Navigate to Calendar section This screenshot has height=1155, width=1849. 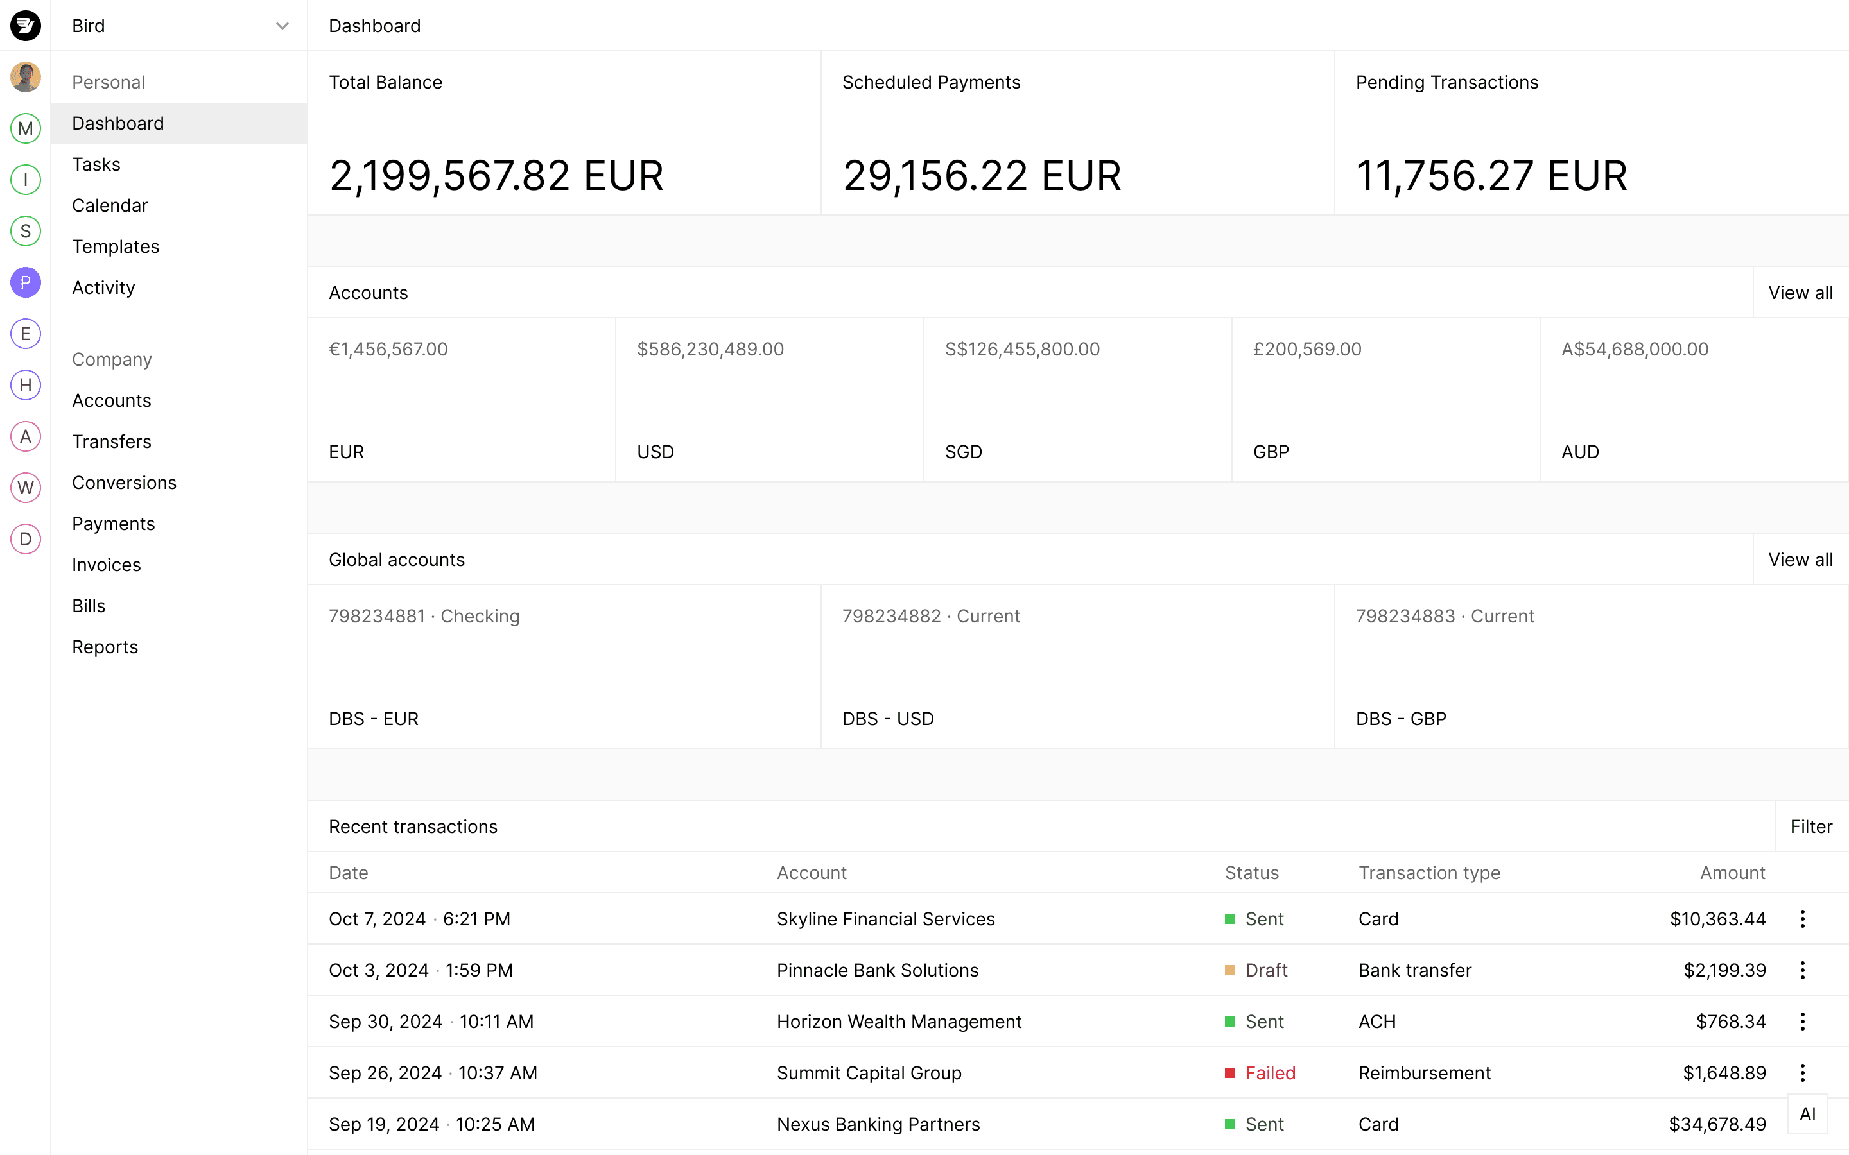(110, 205)
